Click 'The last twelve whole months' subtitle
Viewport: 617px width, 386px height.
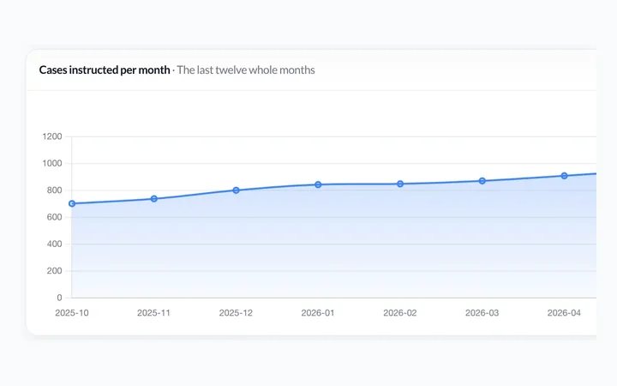tap(246, 70)
